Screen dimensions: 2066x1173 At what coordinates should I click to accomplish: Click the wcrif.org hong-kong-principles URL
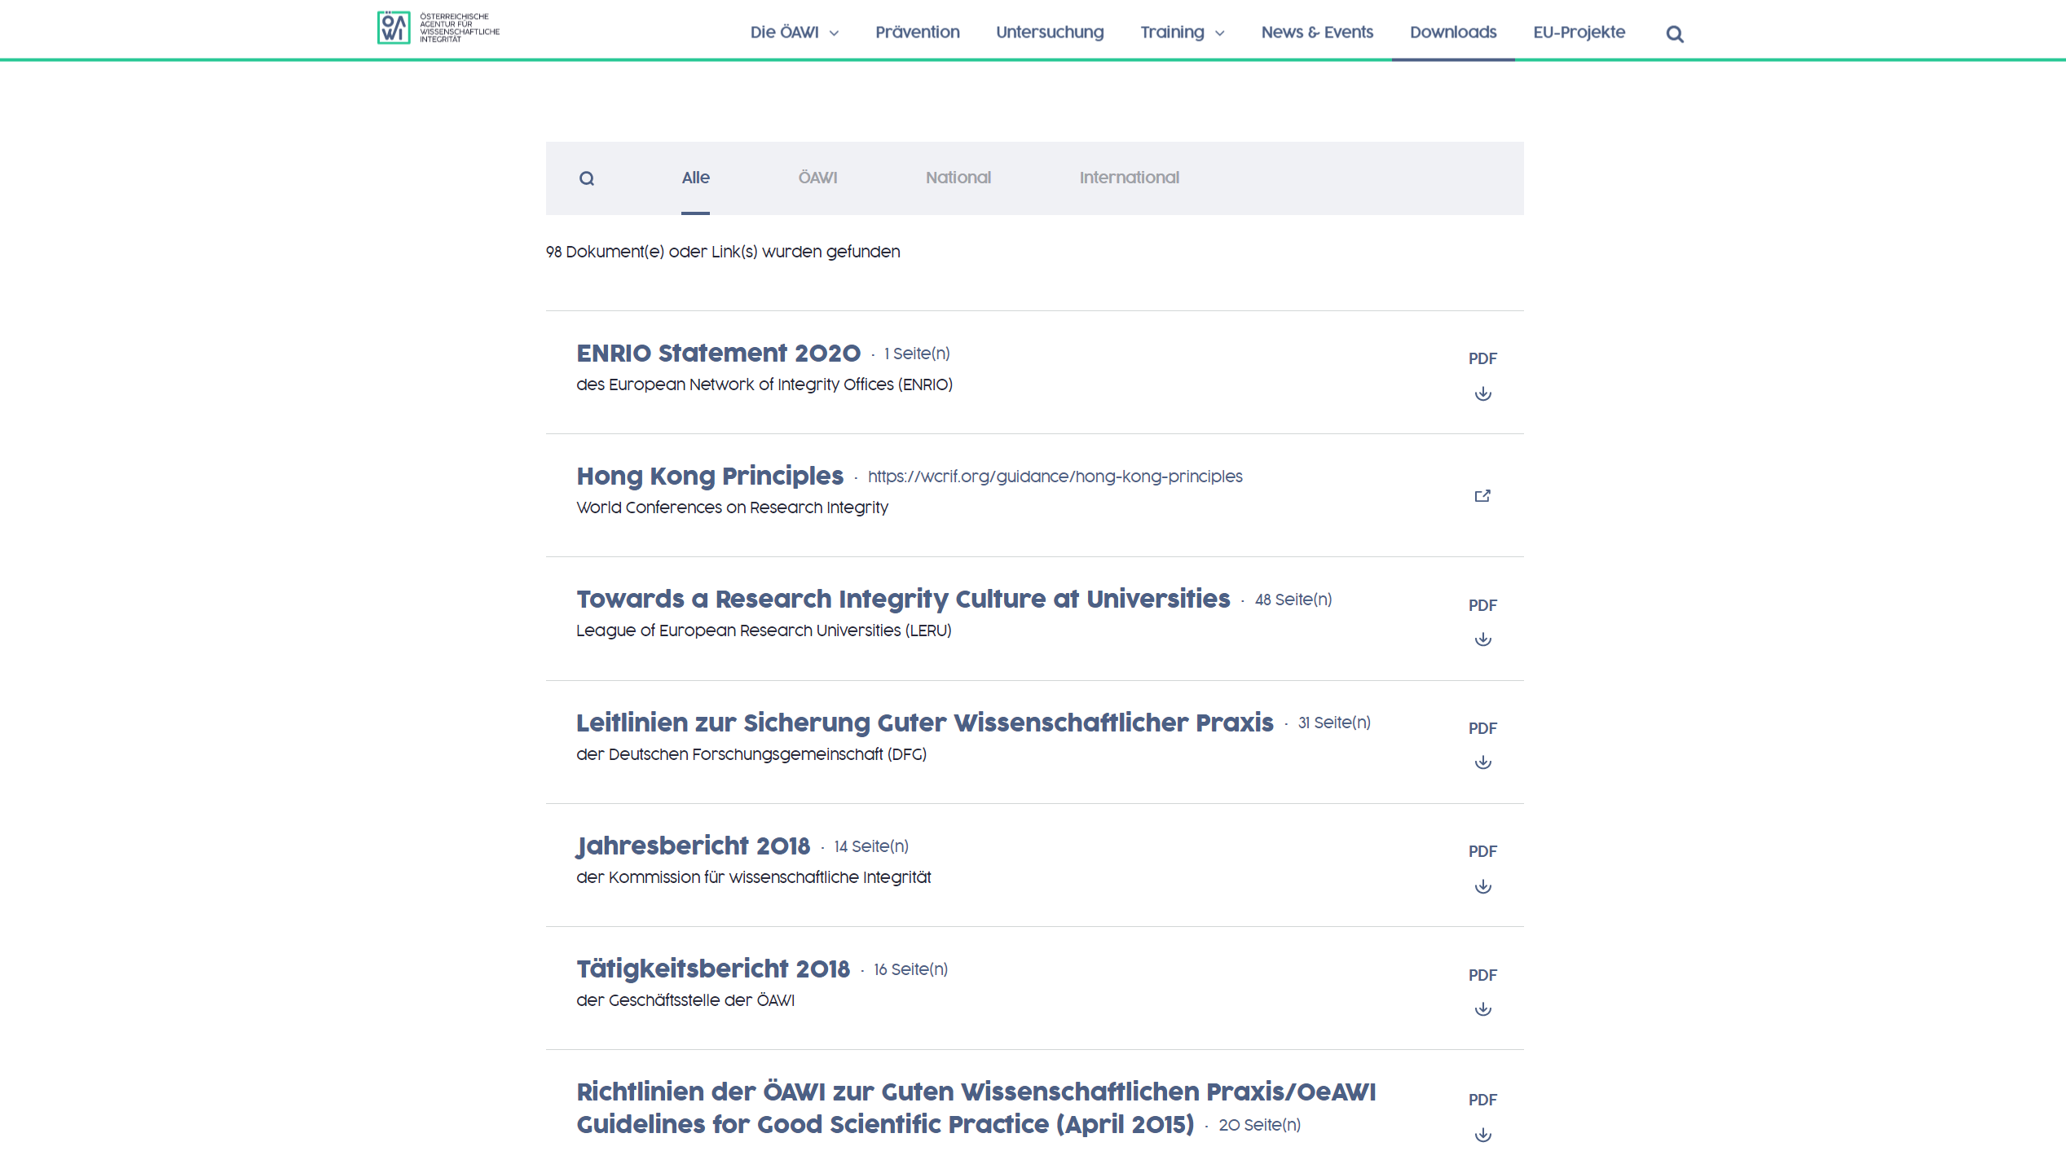1055,477
